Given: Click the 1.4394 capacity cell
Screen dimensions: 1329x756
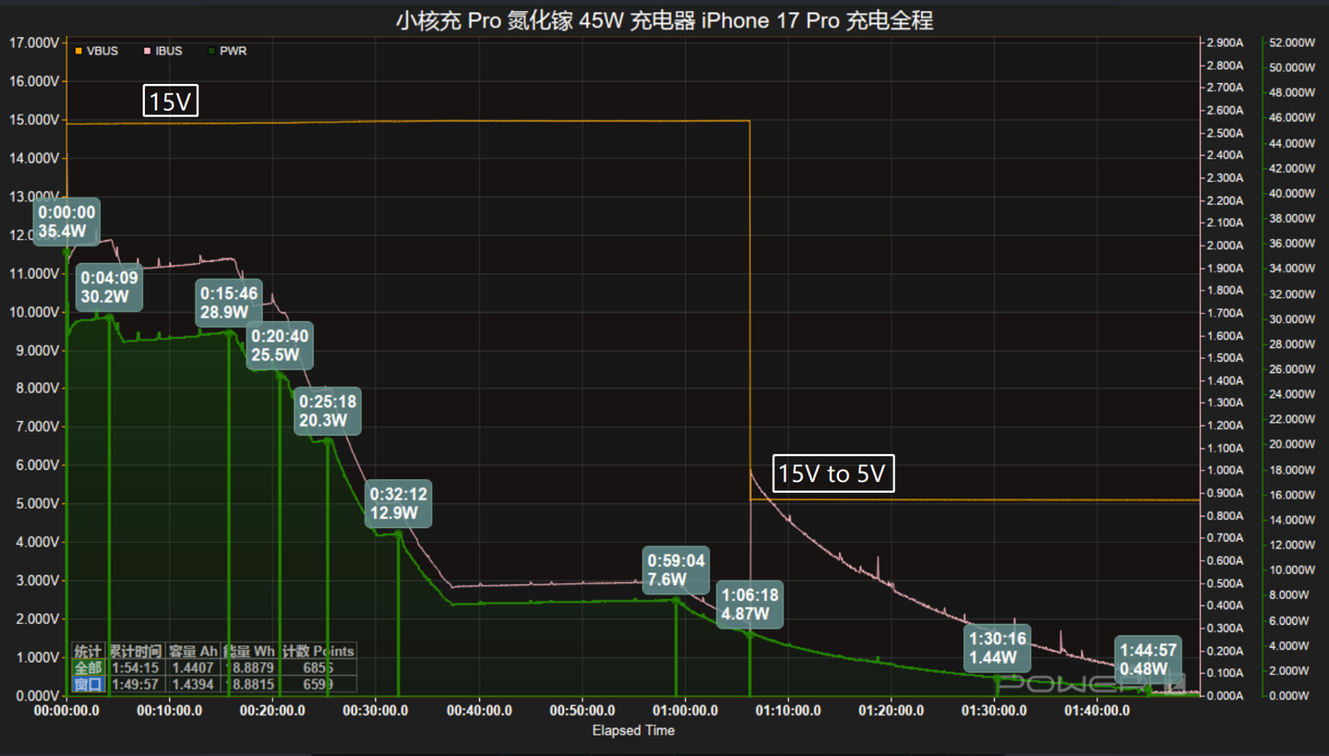Looking at the screenshot, I should click(193, 684).
